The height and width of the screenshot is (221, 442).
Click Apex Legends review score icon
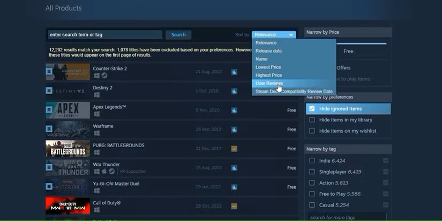[234, 110]
